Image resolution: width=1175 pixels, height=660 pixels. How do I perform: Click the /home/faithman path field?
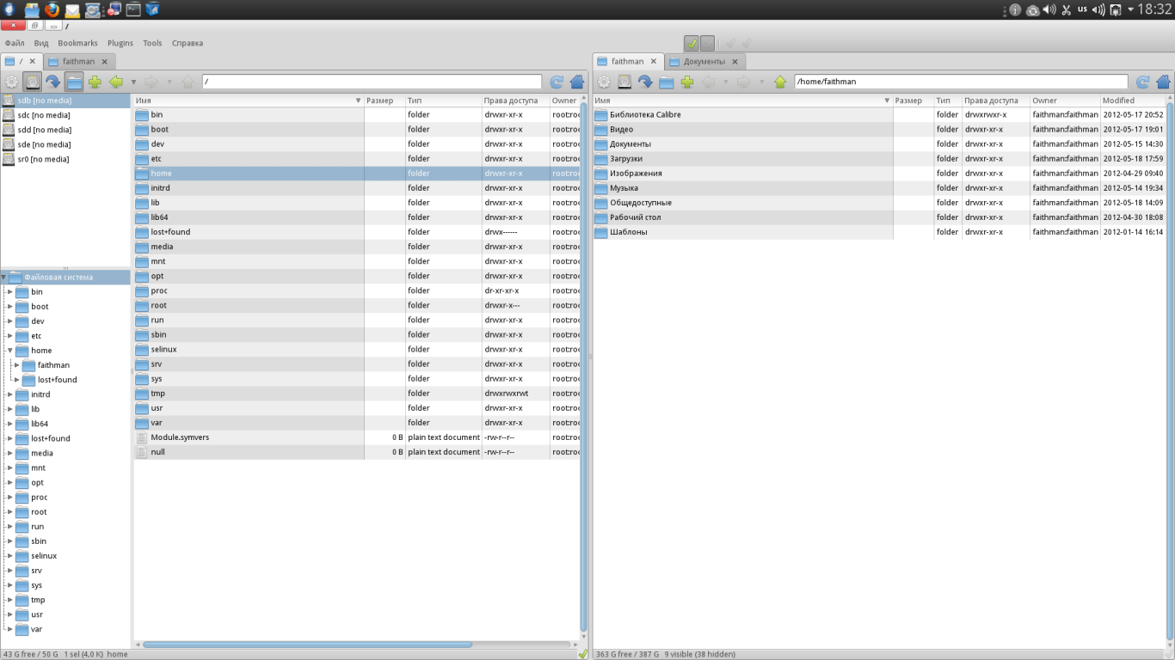coord(961,82)
